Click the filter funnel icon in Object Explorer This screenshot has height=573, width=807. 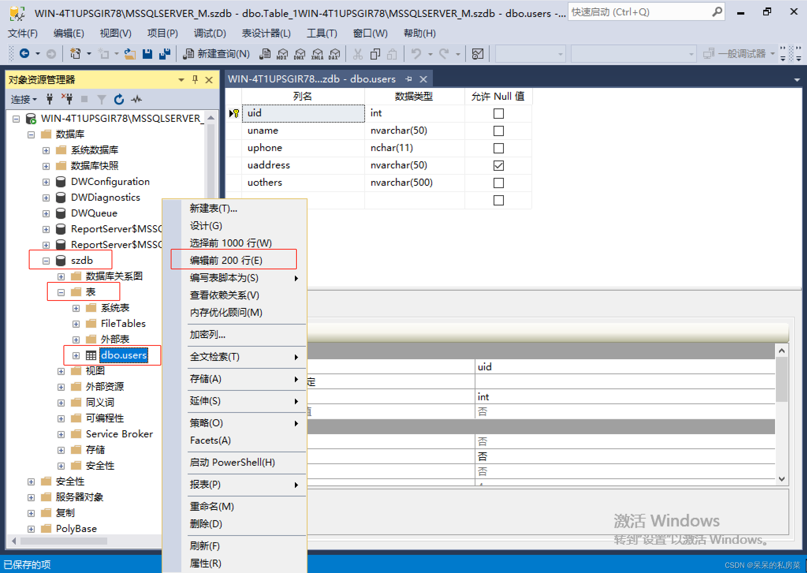(102, 99)
